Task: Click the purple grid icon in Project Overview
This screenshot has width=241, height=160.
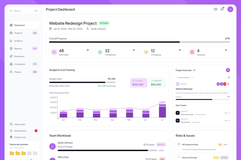Action: (x=228, y=70)
